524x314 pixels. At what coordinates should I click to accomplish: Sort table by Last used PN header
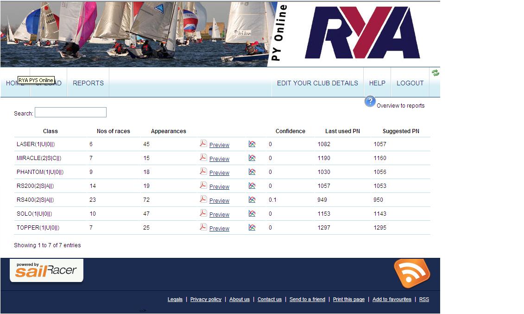(x=342, y=131)
